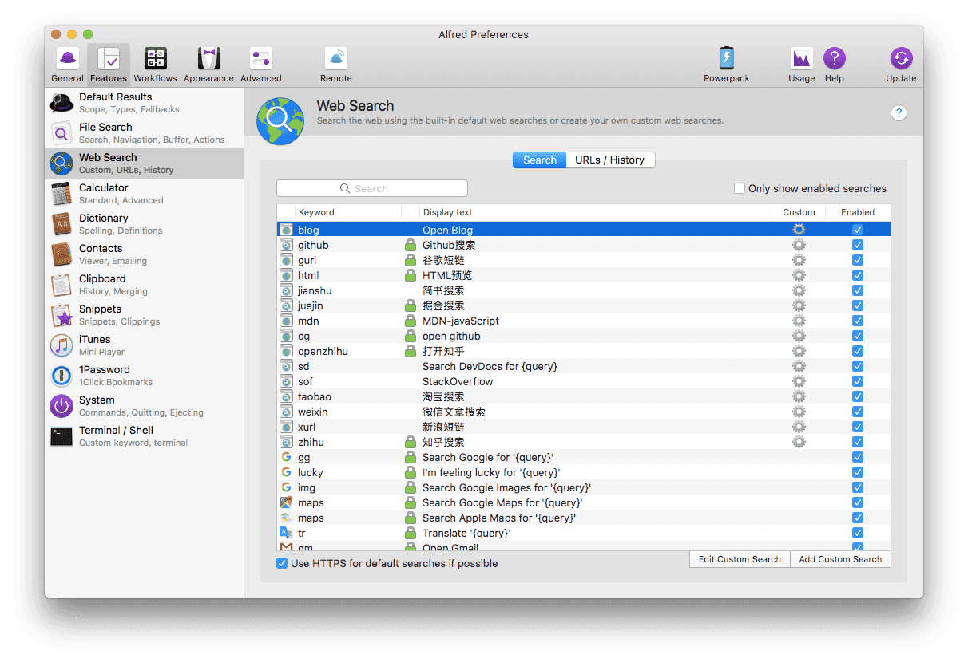Uncheck enabled box for gg
The height and width of the screenshot is (662, 968).
click(858, 457)
